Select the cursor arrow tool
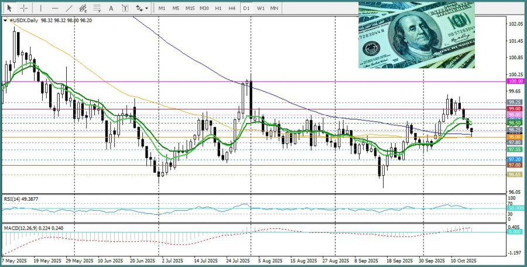527x267 pixels. [x=8, y=8]
